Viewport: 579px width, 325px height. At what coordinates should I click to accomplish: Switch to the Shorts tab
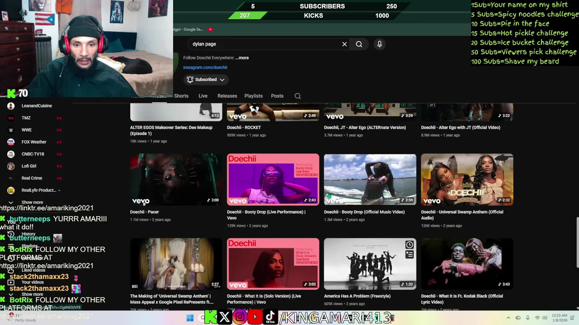[x=181, y=96]
